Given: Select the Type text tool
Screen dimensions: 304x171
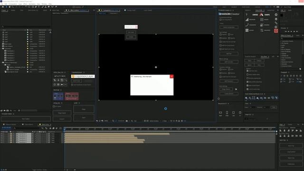Looking at the screenshot, I should [x=39, y=7].
